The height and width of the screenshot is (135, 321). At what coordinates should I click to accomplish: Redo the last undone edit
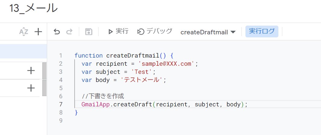coord(70,32)
